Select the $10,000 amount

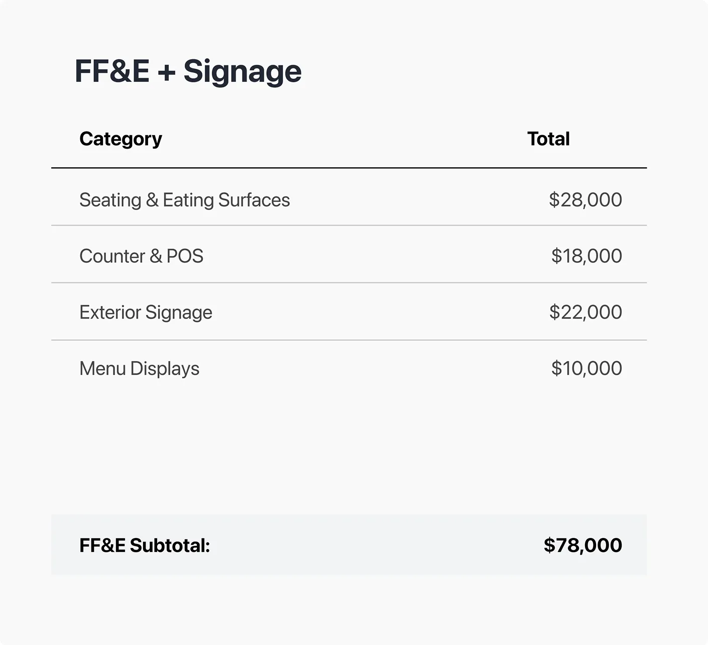point(586,369)
